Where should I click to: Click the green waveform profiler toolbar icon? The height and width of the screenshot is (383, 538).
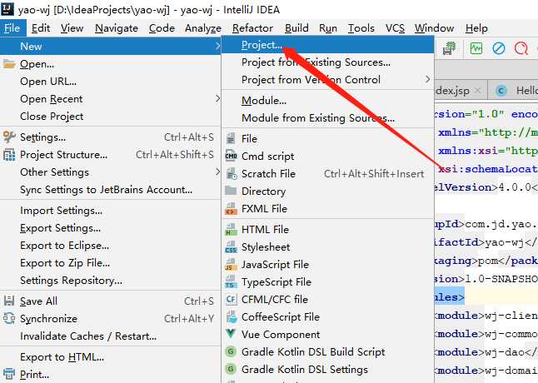(x=476, y=48)
